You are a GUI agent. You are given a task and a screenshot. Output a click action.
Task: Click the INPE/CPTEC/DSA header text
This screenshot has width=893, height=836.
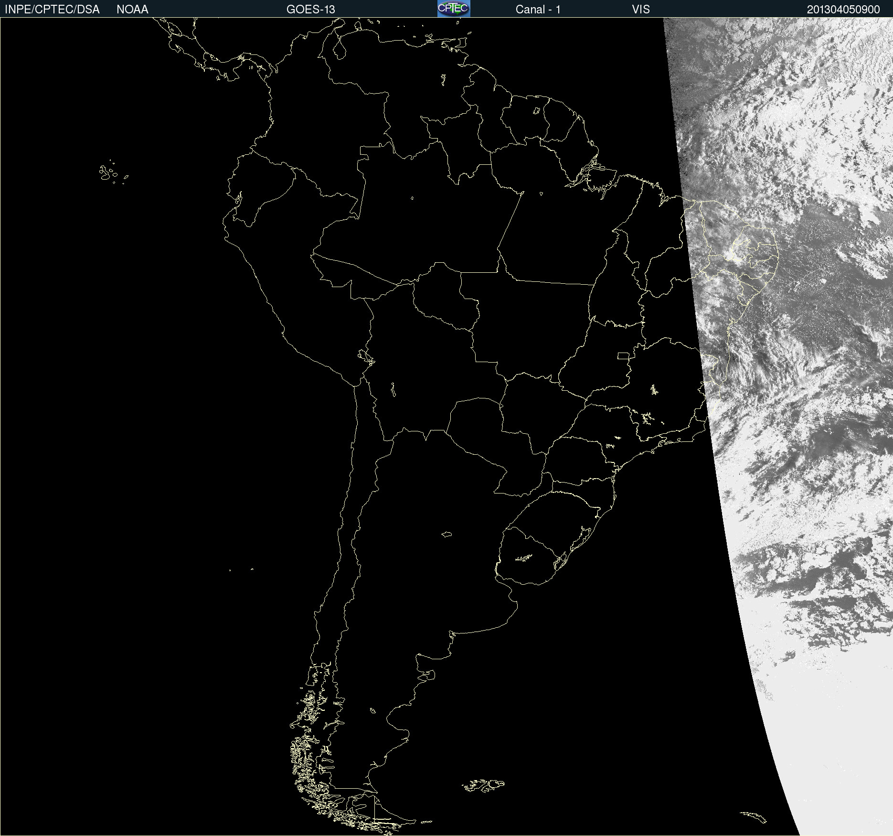point(52,10)
